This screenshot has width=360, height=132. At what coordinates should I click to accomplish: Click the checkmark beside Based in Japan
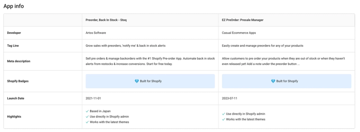click(x=87, y=111)
